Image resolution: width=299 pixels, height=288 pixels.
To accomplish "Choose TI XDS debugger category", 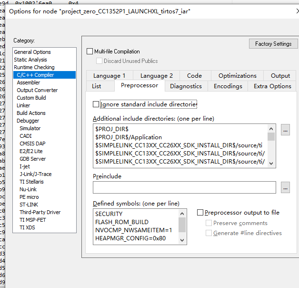I will point(27,227).
